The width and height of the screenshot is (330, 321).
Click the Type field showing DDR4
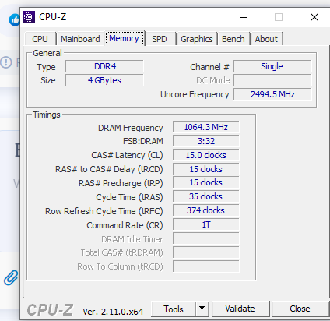(104, 66)
